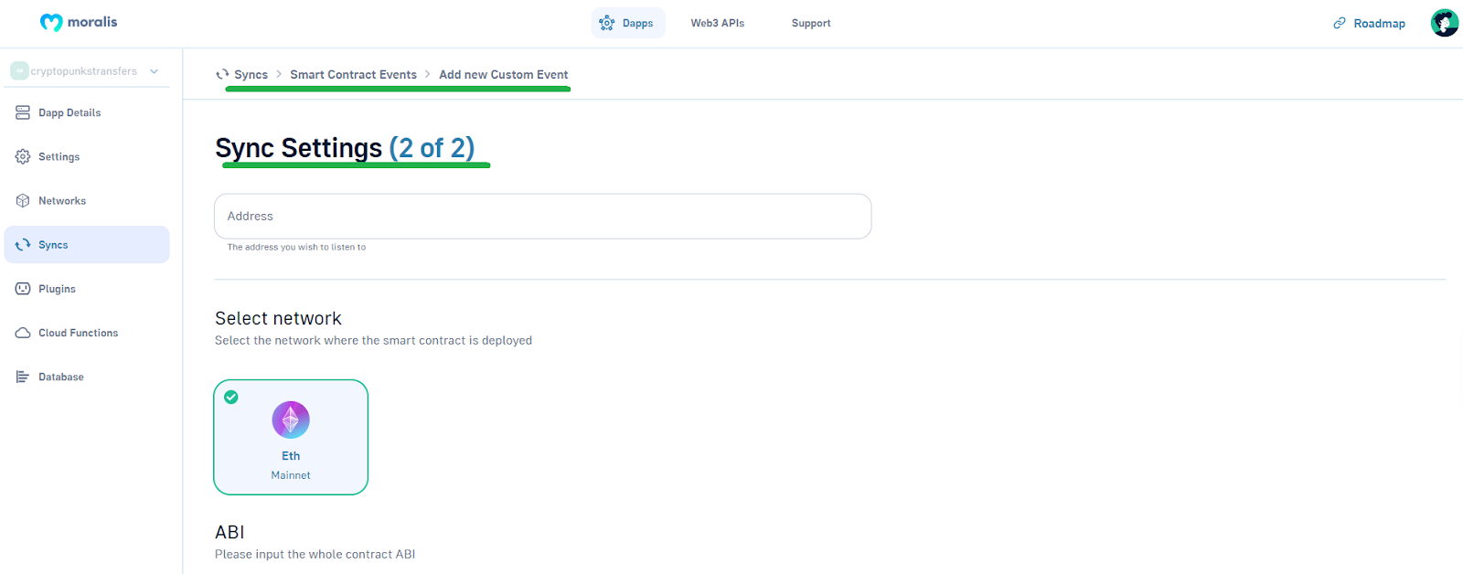Image resolution: width=1463 pixels, height=574 pixels.
Task: Go to Dapp Details in sidebar
Action: [x=87, y=112]
